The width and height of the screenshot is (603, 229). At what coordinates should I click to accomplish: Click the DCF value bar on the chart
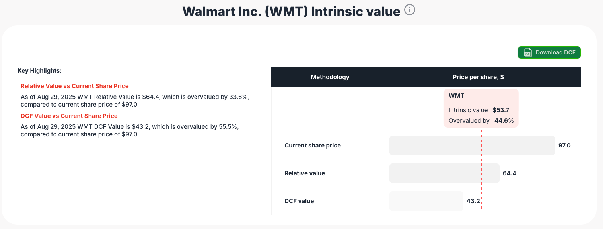pos(426,201)
